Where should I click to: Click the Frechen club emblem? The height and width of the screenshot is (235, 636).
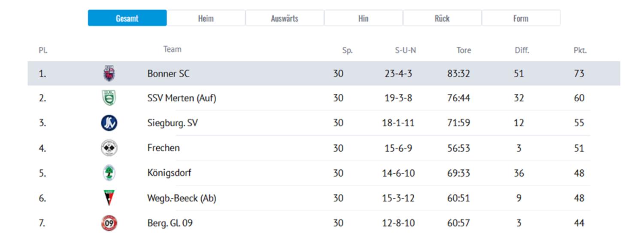109,148
